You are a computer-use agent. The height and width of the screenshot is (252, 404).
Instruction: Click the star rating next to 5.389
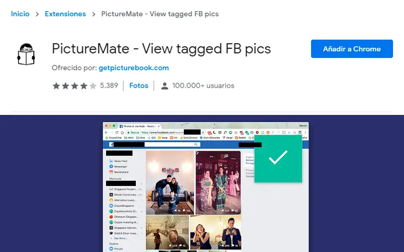click(74, 86)
